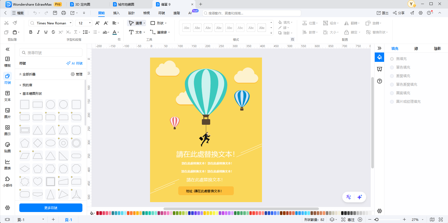Open the 圖表 chart sidebar panel
This screenshot has width=448, height=223.
(8, 164)
